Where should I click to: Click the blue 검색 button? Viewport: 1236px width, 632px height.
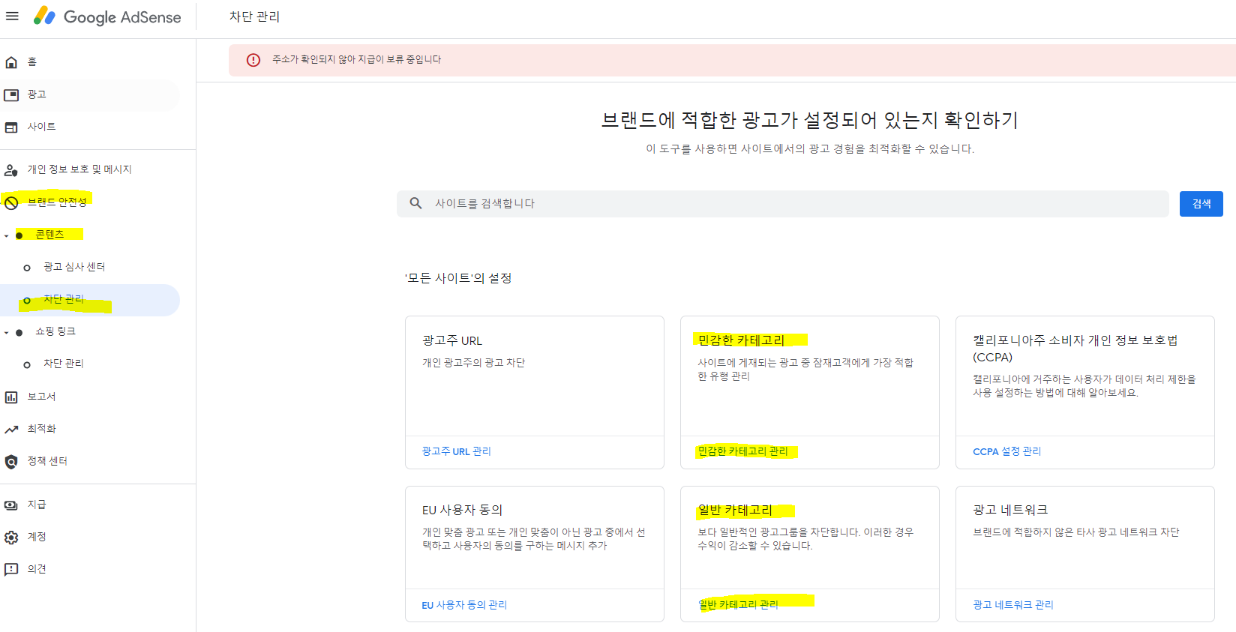click(x=1201, y=204)
